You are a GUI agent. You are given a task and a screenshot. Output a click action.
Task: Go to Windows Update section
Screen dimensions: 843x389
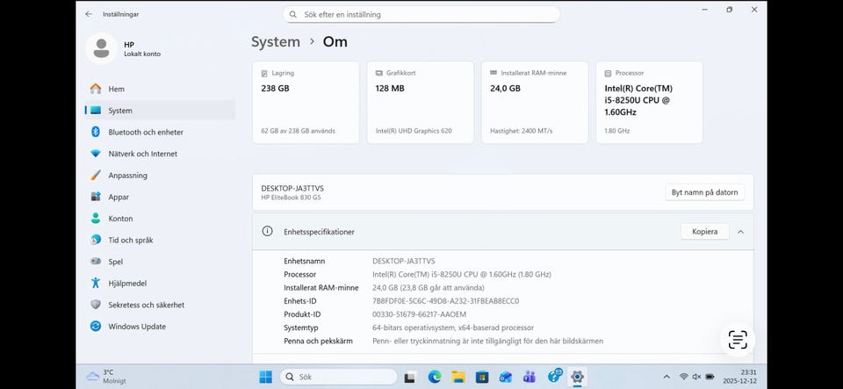coord(136,327)
